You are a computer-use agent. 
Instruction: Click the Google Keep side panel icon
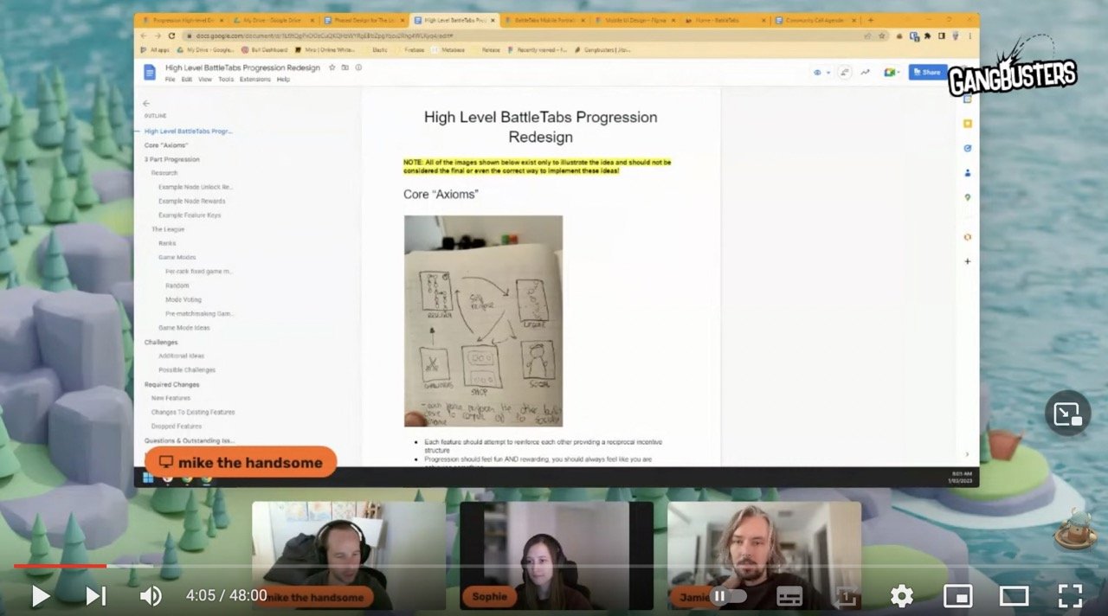pos(967,124)
